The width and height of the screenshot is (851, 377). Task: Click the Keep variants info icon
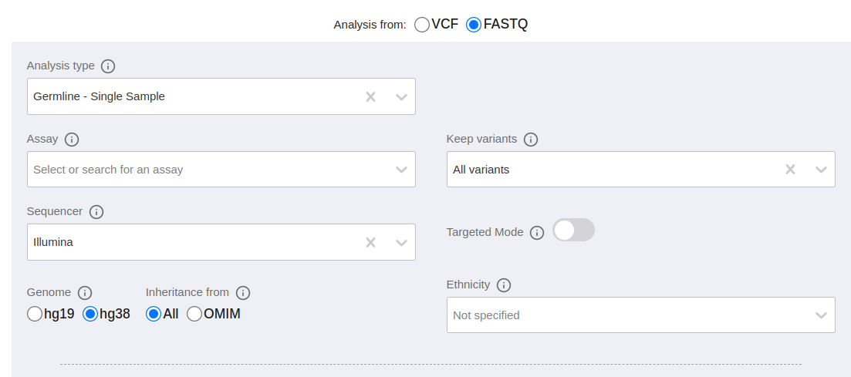(x=531, y=140)
